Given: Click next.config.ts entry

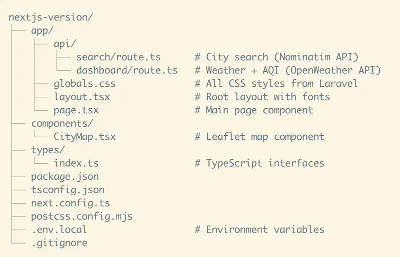Looking at the screenshot, I should [x=70, y=203].
